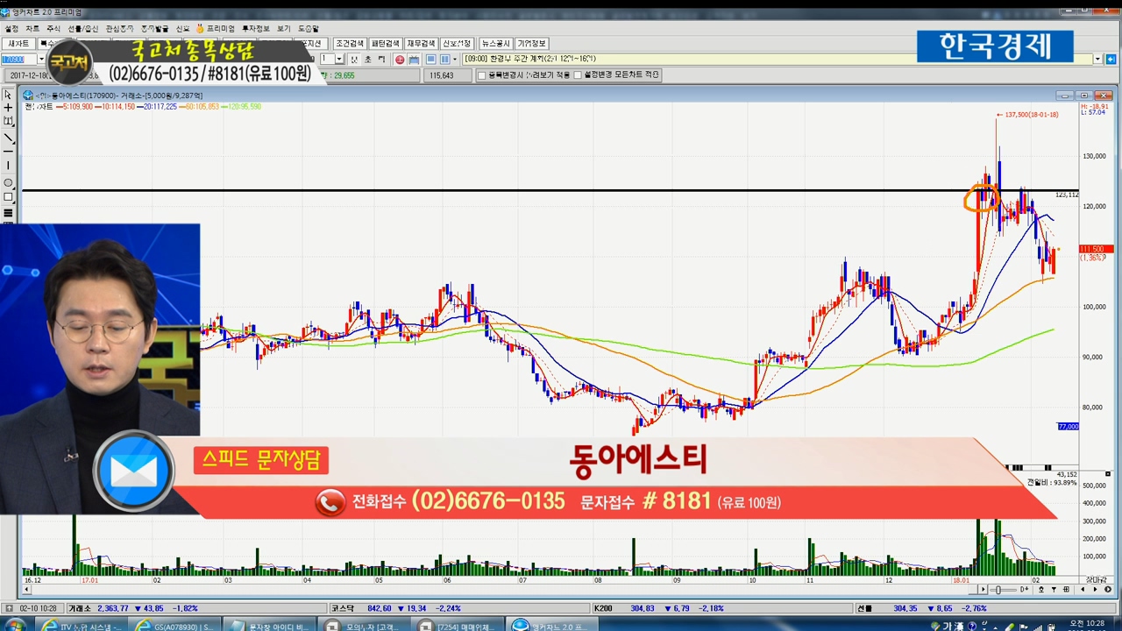Select the arrow pointer drawing tool
Screen dimensions: 1122x631
[x=9, y=94]
